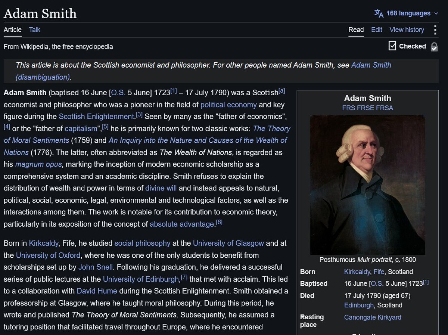448x335 pixels.
Task: Open the O.S. link in the lead sentence
Action: pyautogui.click(x=118, y=93)
